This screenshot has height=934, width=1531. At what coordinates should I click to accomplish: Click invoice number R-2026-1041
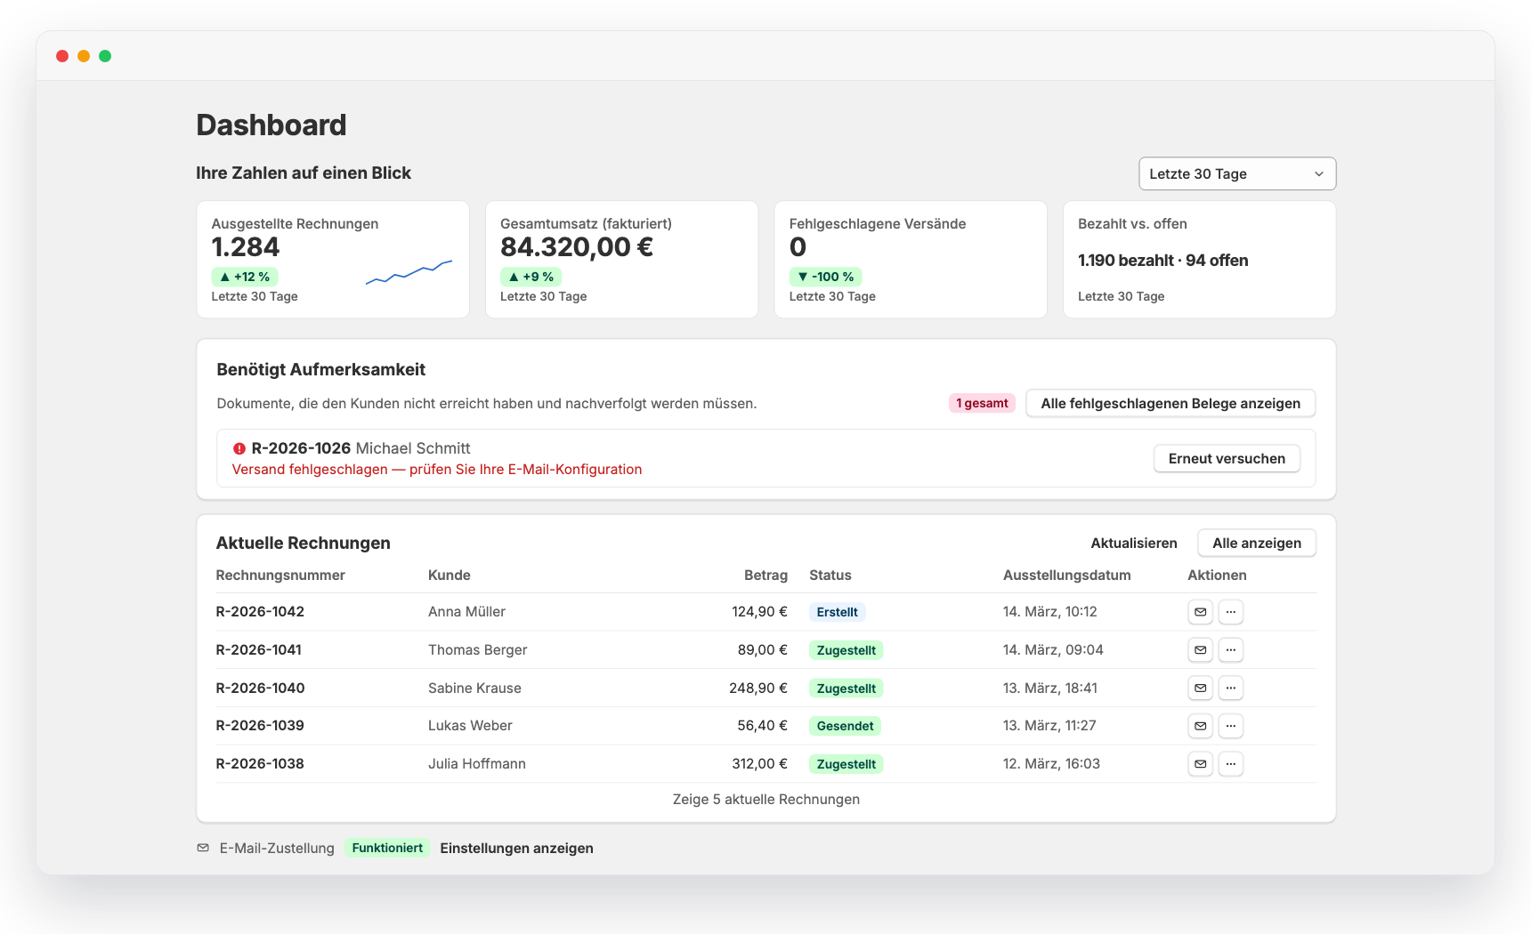pyautogui.click(x=258, y=650)
